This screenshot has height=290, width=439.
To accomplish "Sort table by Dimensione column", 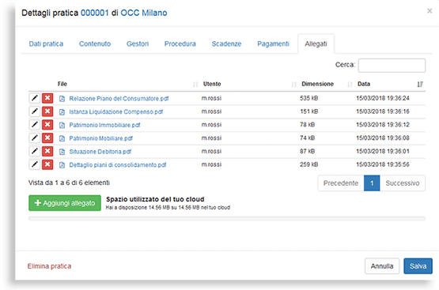I will [x=317, y=84].
